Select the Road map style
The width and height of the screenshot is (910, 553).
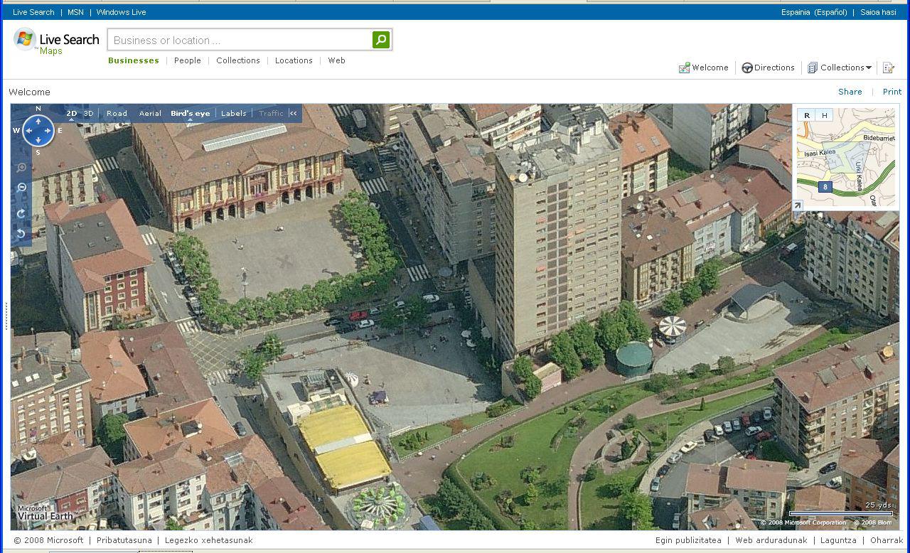(117, 113)
